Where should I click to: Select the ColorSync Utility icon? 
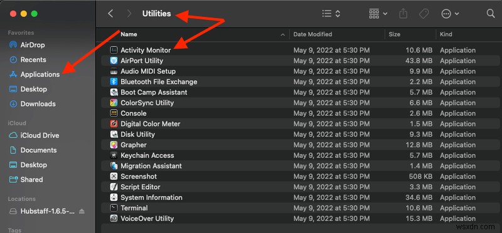[114, 103]
